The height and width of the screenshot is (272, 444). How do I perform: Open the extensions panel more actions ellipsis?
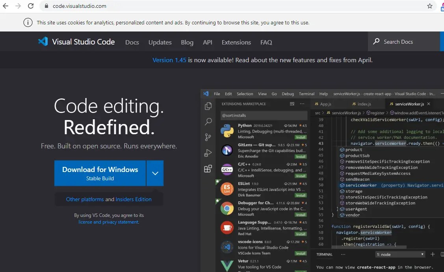302,104
